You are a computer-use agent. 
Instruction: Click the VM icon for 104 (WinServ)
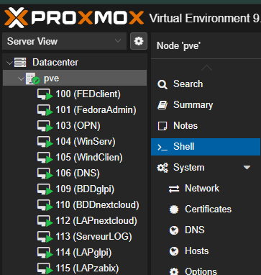pyautogui.click(x=45, y=142)
